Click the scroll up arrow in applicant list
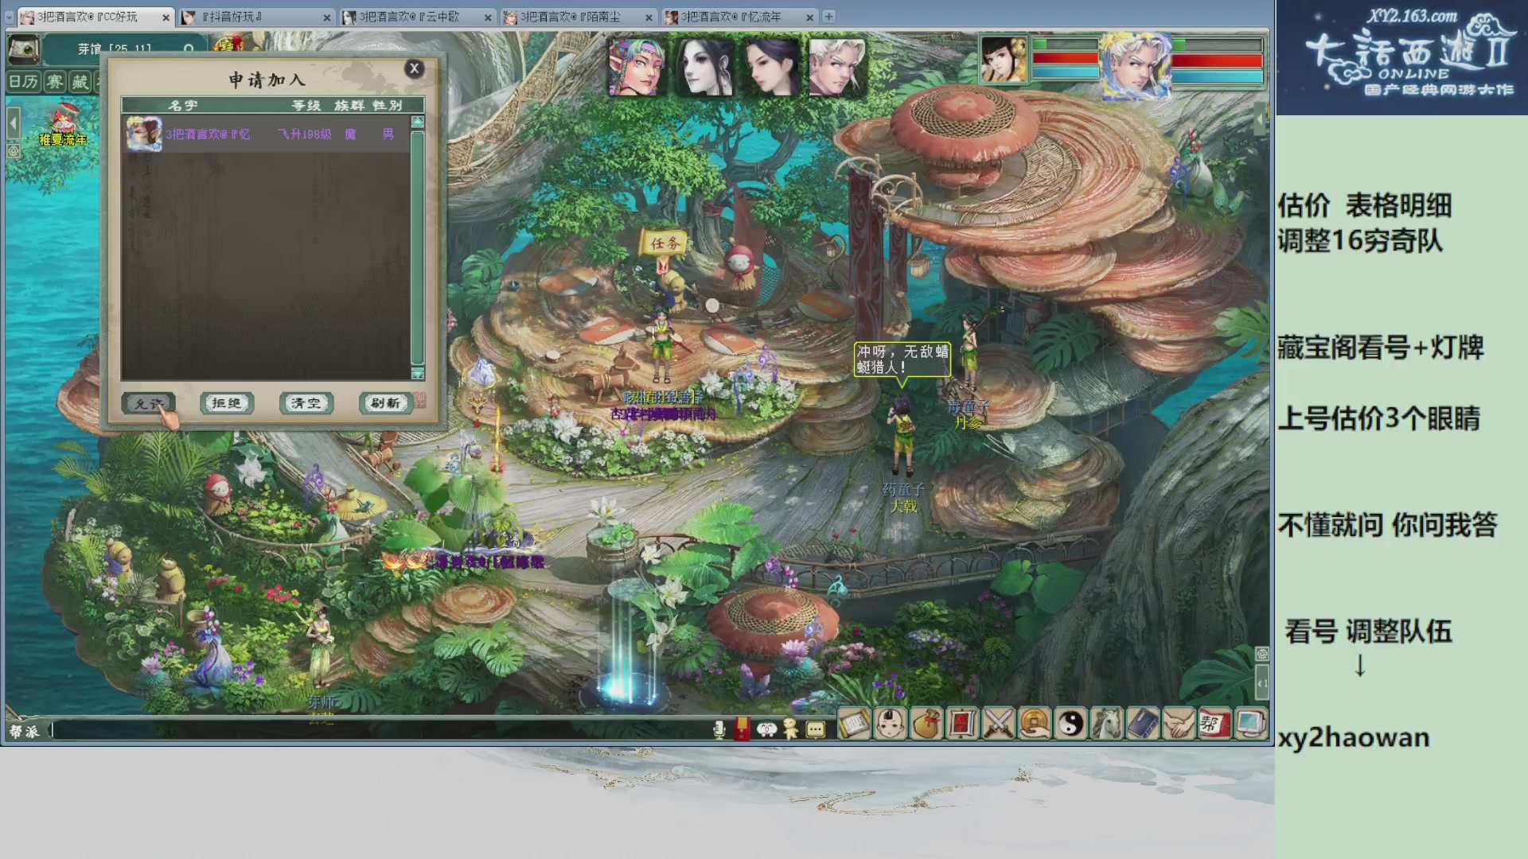The image size is (1528, 859). coord(417,122)
